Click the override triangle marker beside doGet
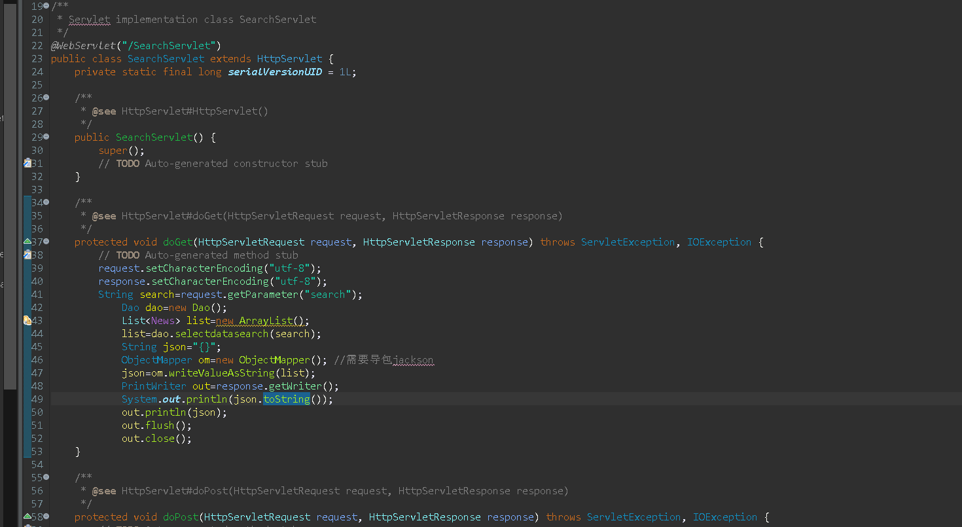This screenshot has height=527, width=962. pyautogui.click(x=27, y=242)
